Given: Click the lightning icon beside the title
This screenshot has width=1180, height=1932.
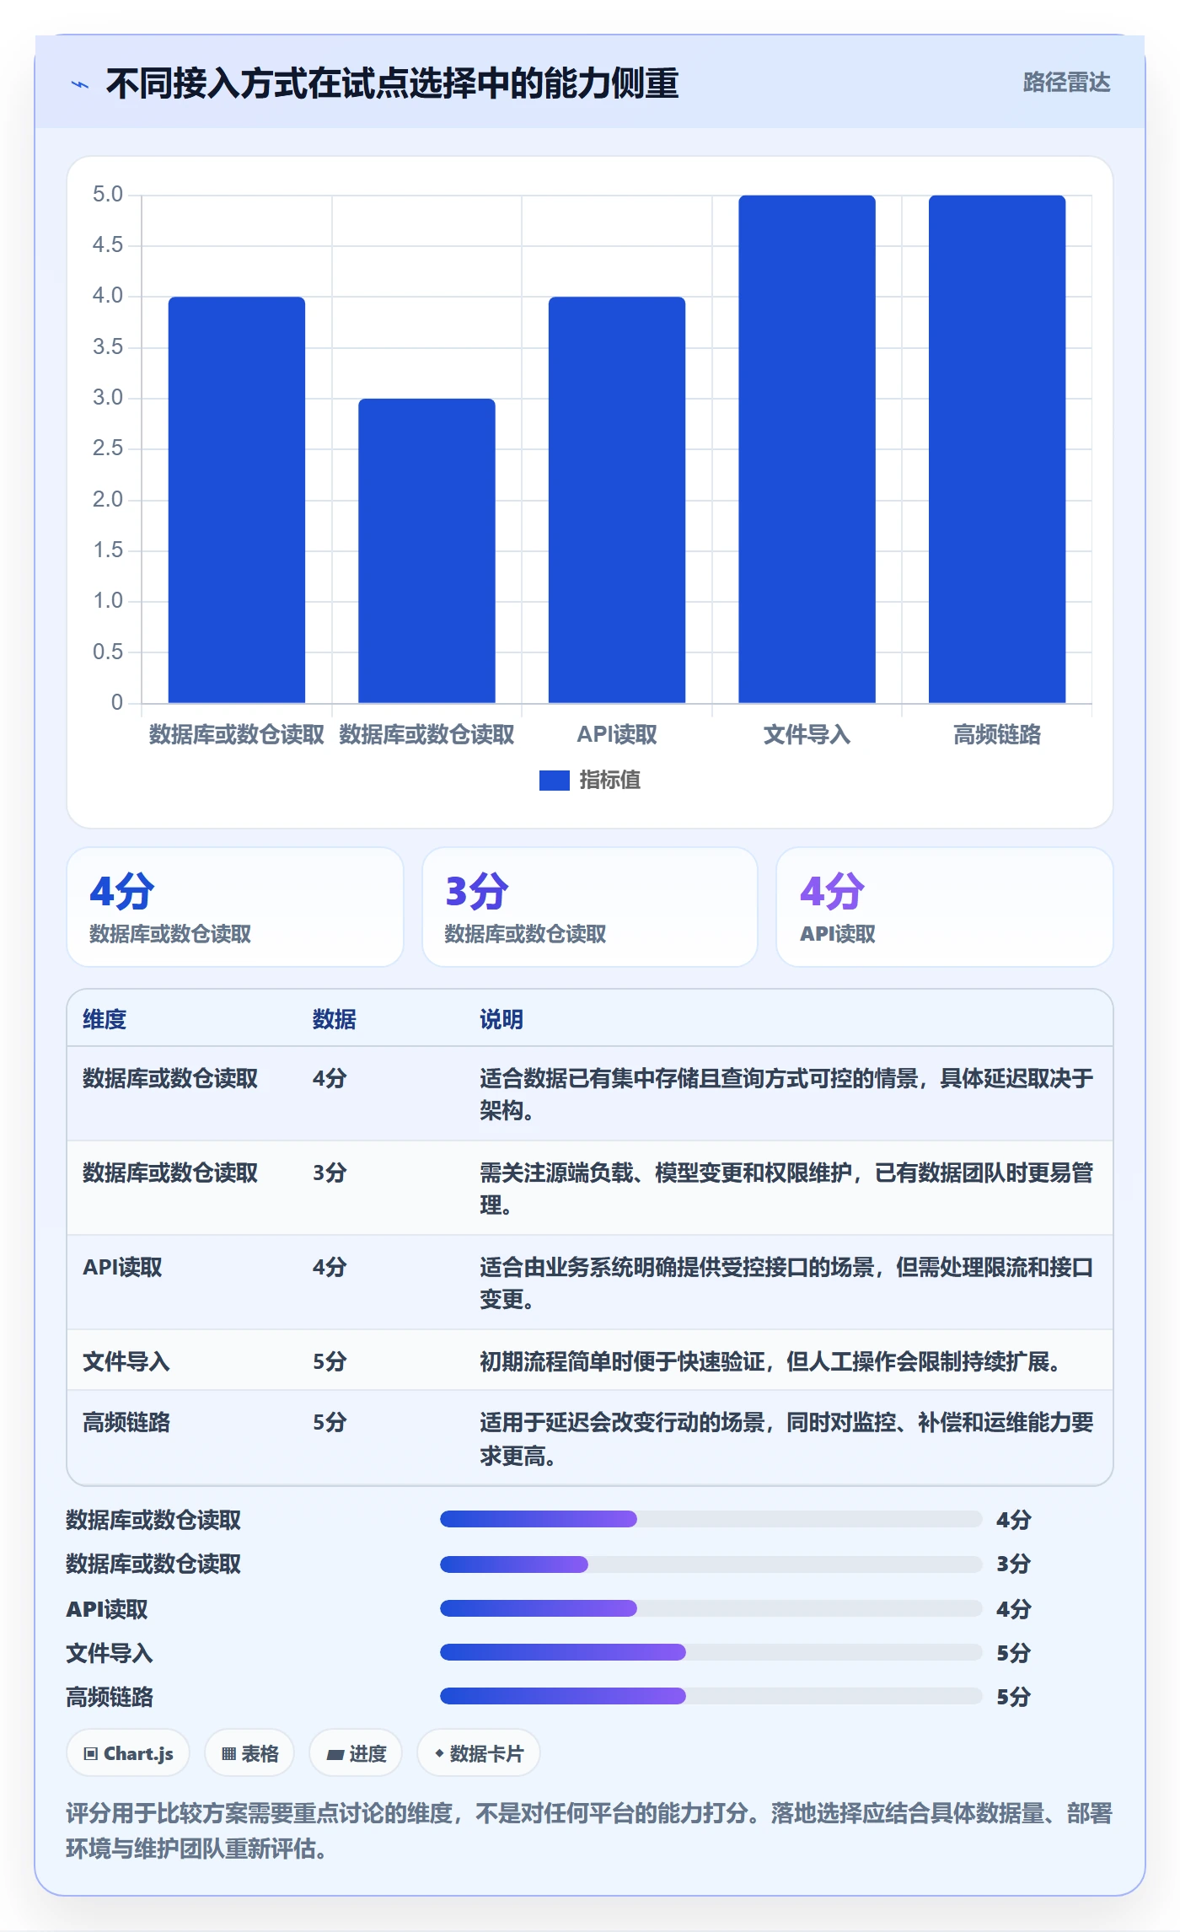Looking at the screenshot, I should coord(80,84).
